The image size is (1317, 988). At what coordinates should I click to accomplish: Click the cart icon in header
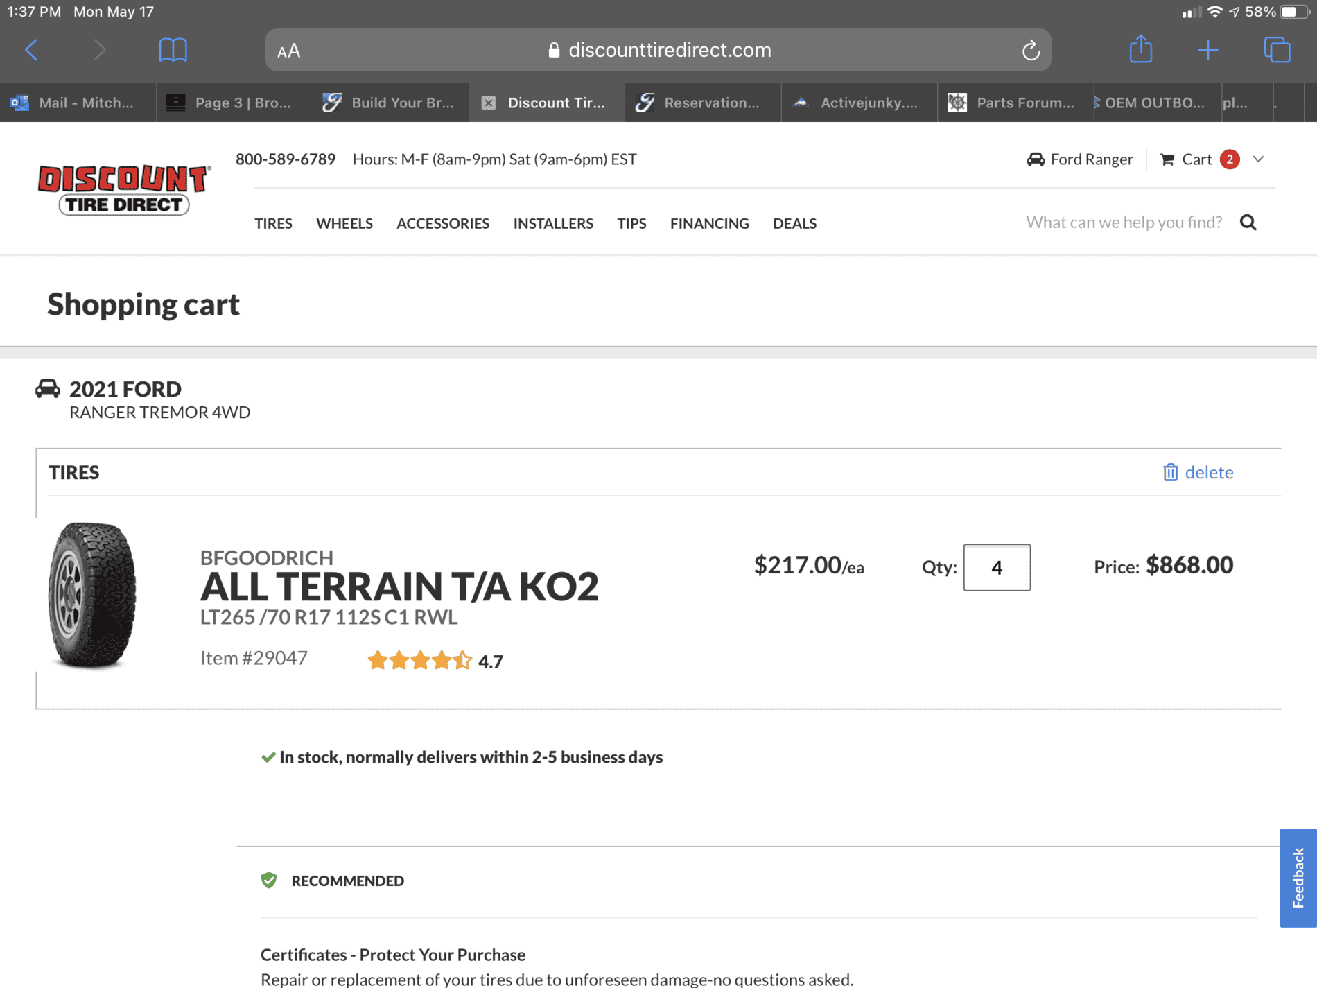(1167, 159)
